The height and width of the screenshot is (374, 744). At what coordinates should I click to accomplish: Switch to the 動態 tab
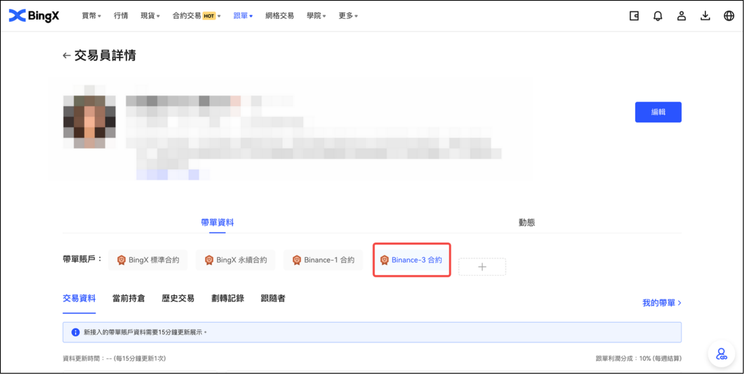click(527, 222)
